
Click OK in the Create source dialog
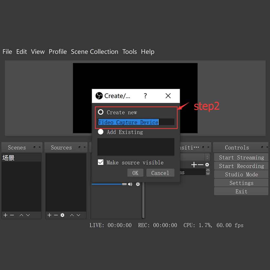[x=135, y=173]
